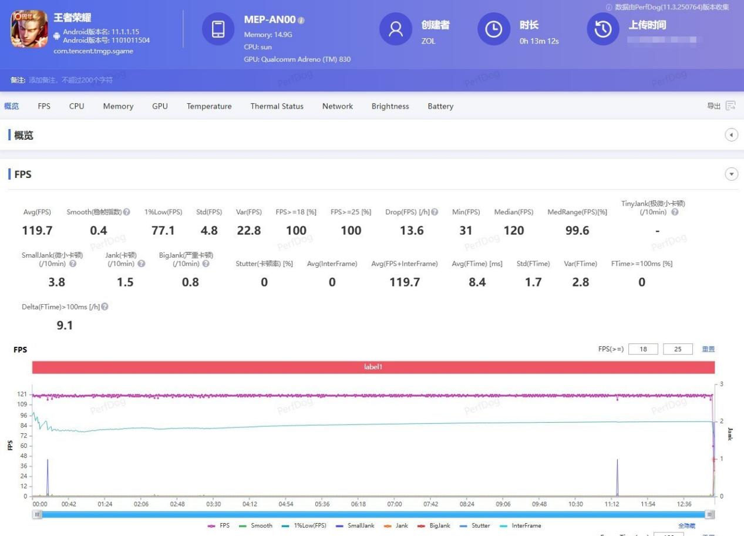
Task: Click the Honor of Kings app icon
Action: [29, 29]
